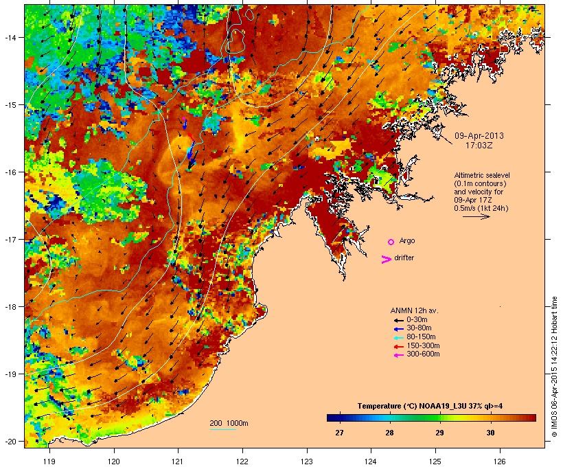This screenshot has height=467, width=563.
Task: Click the latitude axis label -20
Action: 10,441
